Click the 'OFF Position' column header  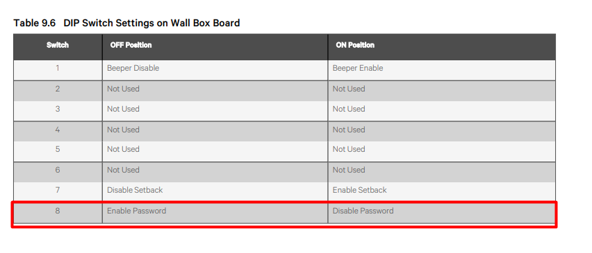tap(215, 45)
